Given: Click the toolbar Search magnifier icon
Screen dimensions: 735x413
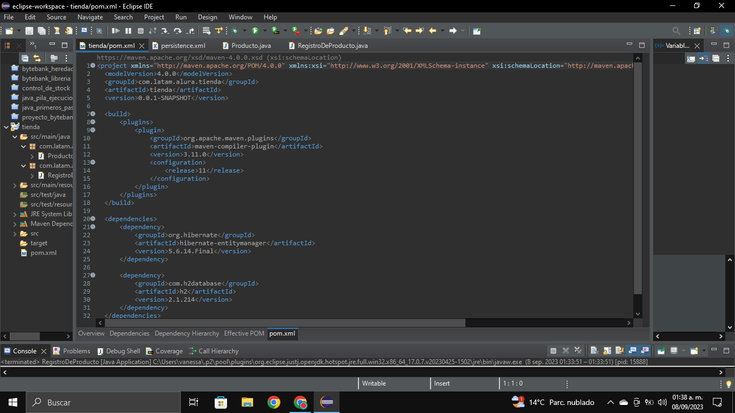Looking at the screenshot, I should (676, 31).
